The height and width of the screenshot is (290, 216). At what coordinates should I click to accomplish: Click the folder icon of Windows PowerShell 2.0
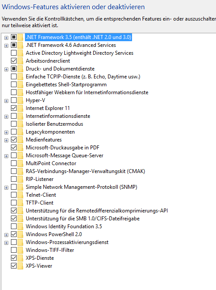(20, 234)
